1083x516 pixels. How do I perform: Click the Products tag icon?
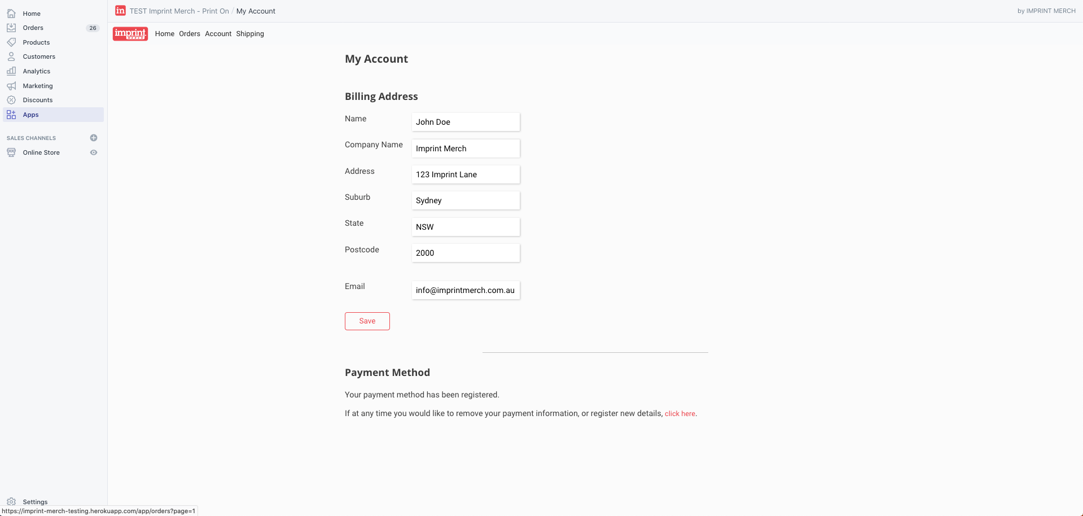coord(11,42)
